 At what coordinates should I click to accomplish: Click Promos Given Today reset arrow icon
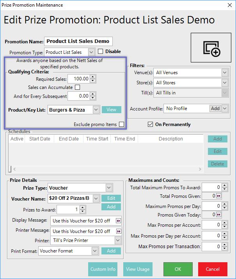219,215
